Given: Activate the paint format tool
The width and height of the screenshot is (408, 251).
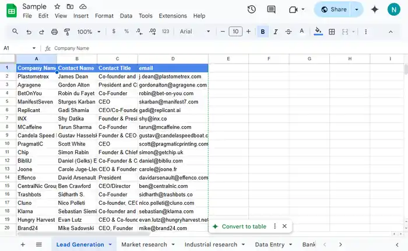Looking at the screenshot, I should (x=67, y=32).
